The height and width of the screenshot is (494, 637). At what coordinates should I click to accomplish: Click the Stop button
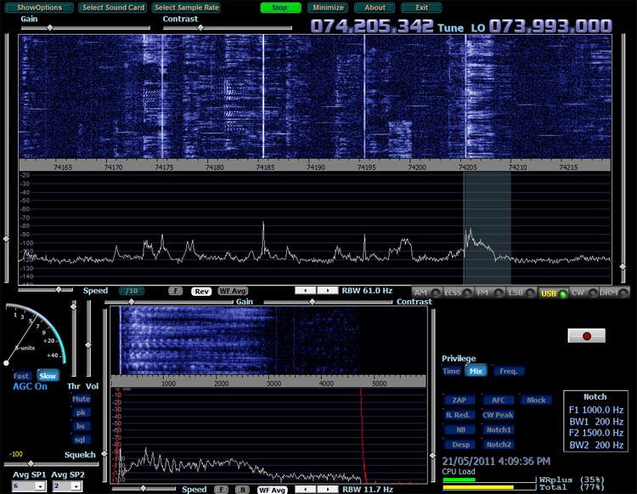pyautogui.click(x=280, y=8)
